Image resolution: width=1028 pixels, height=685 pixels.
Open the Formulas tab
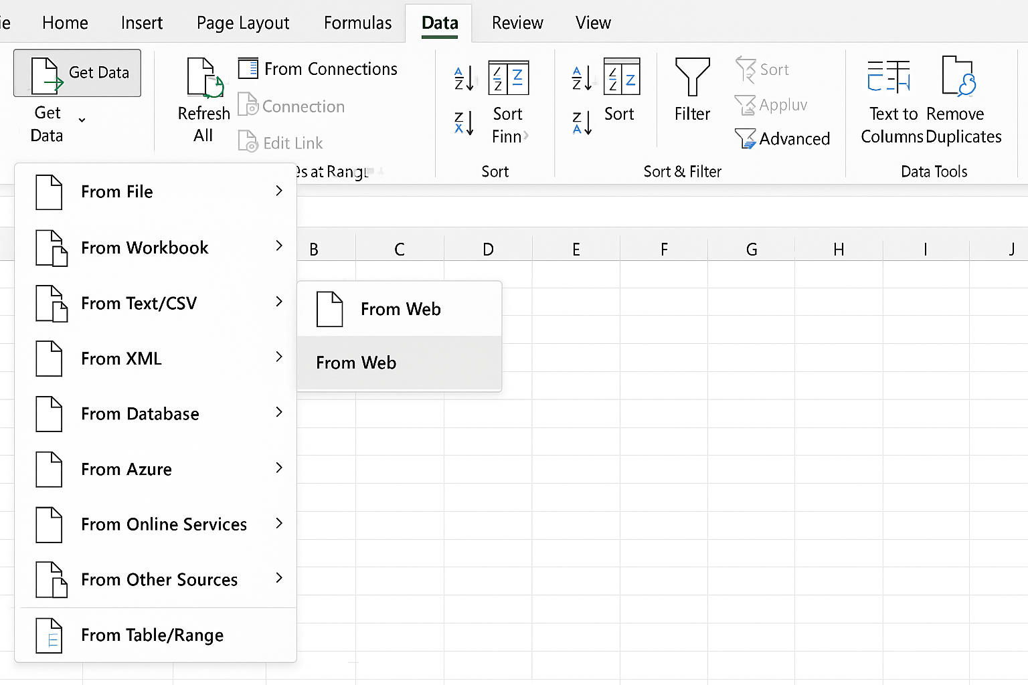tap(358, 23)
